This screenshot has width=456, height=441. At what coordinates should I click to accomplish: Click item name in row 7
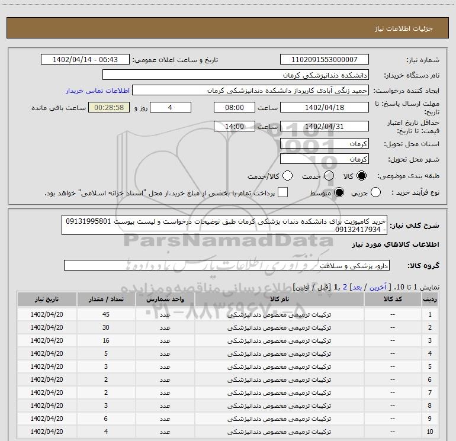point(279,392)
